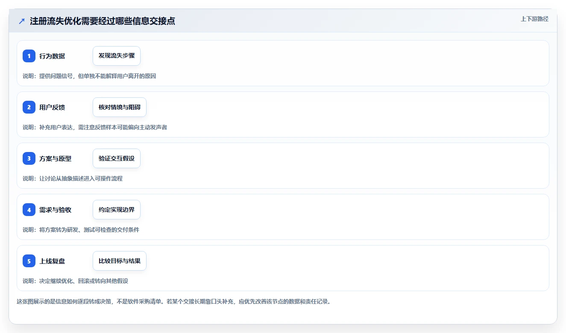Click the step 5 number badge
The image size is (566, 333).
click(29, 261)
